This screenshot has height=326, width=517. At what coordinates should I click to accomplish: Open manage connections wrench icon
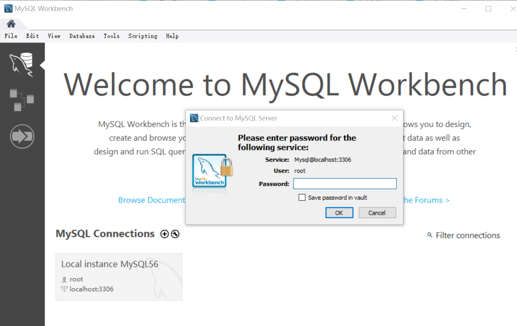click(175, 234)
